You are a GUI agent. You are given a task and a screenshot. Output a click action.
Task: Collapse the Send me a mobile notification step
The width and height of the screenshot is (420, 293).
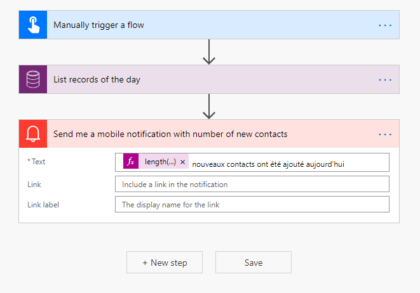(191, 134)
